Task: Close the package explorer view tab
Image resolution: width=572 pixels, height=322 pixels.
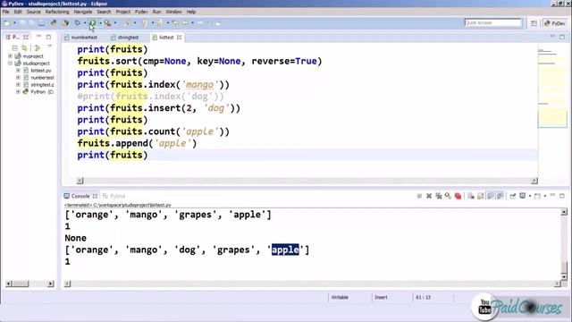Action: [26, 38]
